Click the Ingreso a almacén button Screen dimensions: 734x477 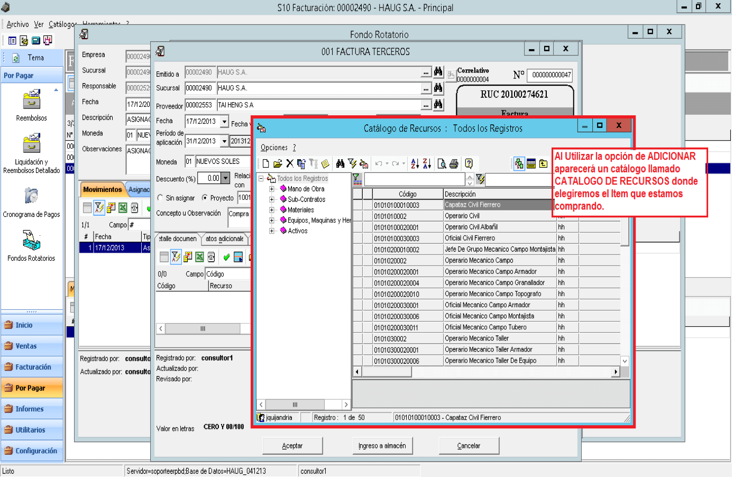(x=382, y=446)
